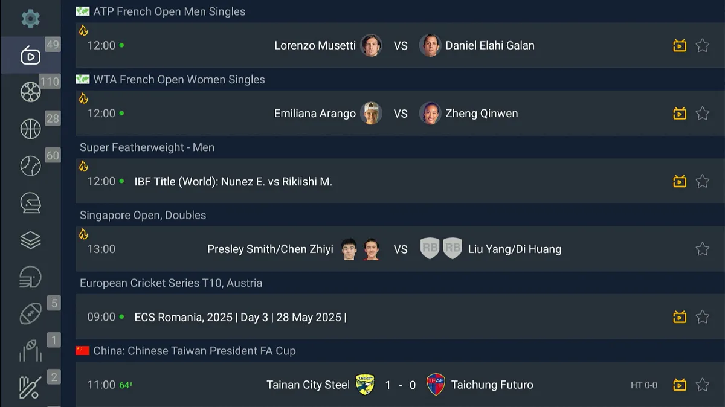Open live stream for ECS Romania match

(680, 317)
